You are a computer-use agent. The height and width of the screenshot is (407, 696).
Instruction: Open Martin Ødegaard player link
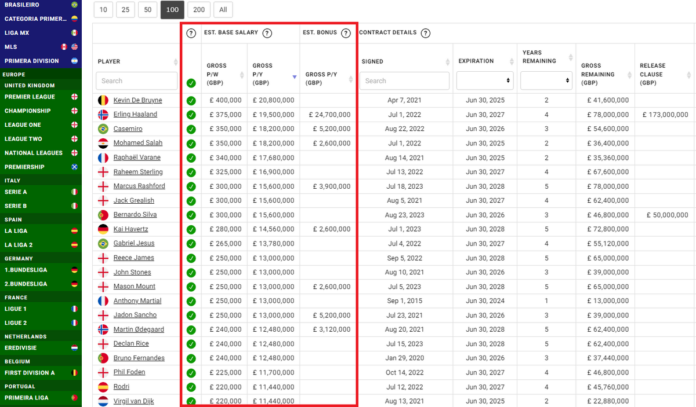pos(139,329)
